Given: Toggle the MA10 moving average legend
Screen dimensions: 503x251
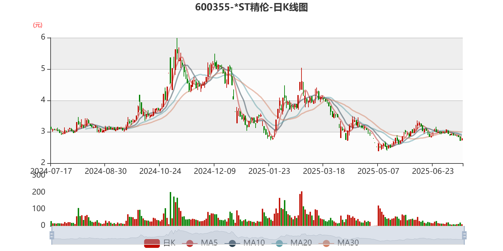Looking at the screenshot, I should [245, 243].
